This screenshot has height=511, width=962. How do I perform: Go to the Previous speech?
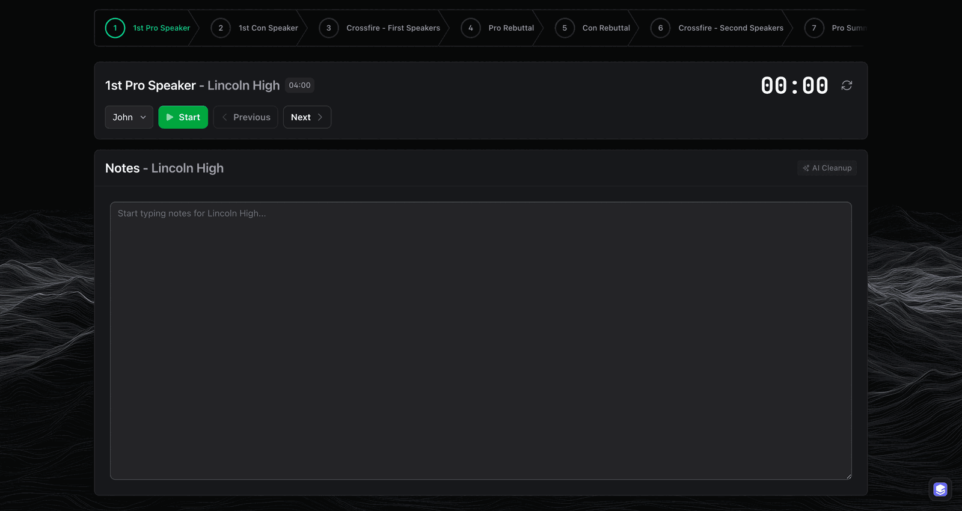point(245,117)
